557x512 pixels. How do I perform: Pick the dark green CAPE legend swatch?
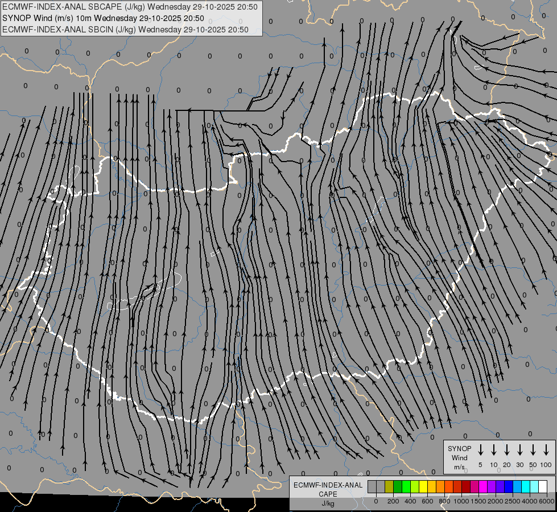[398, 486]
